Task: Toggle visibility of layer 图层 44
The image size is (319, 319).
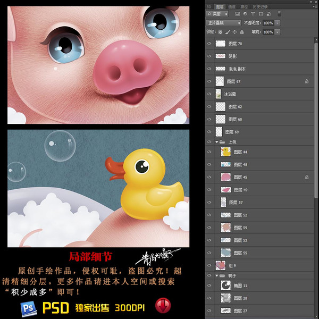Action: click(x=209, y=152)
